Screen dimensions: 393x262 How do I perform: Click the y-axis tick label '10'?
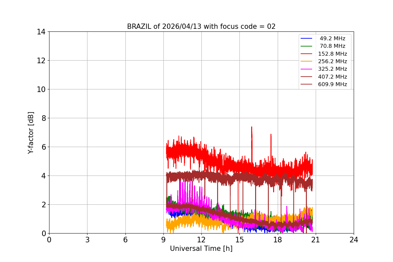click(41, 89)
